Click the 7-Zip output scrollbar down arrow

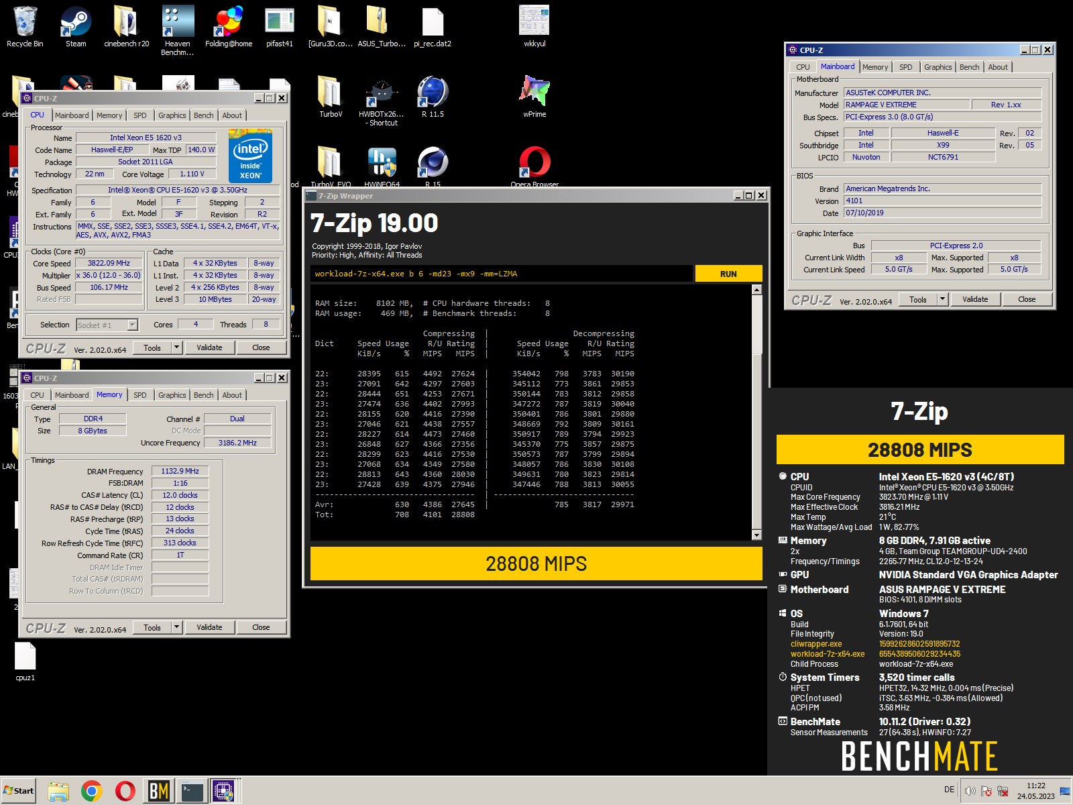(756, 535)
